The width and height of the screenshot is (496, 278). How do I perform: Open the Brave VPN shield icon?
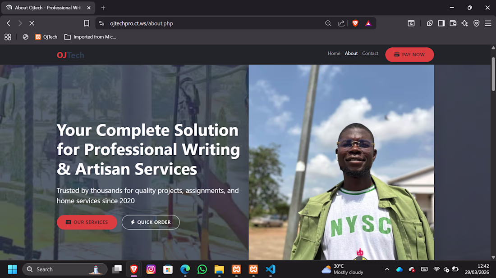[x=477, y=23]
